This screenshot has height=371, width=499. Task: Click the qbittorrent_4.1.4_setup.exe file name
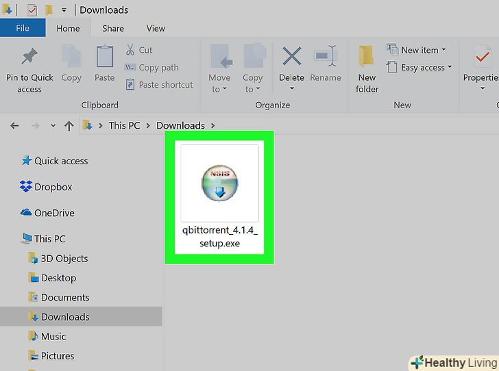pyautogui.click(x=219, y=237)
